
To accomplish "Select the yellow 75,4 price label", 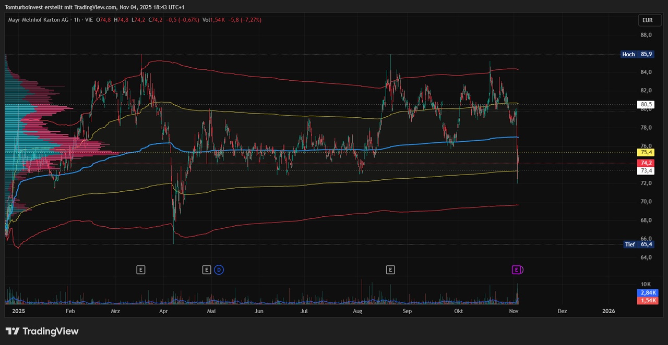I will pos(646,152).
